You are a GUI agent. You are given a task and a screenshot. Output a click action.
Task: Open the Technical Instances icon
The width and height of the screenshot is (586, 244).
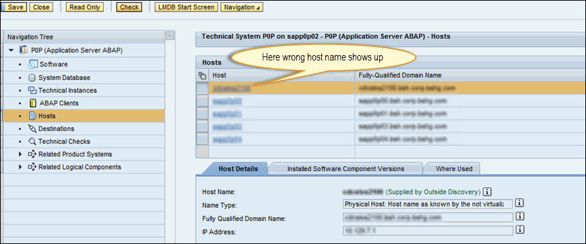32,90
